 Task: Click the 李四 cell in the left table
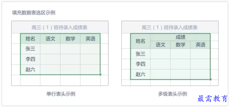30,59
